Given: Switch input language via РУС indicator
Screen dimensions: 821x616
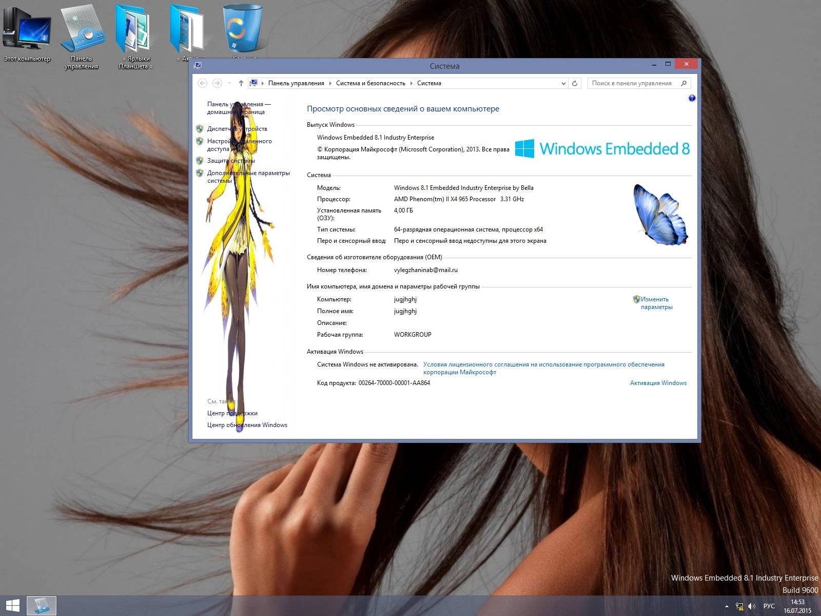Looking at the screenshot, I should tap(769, 606).
